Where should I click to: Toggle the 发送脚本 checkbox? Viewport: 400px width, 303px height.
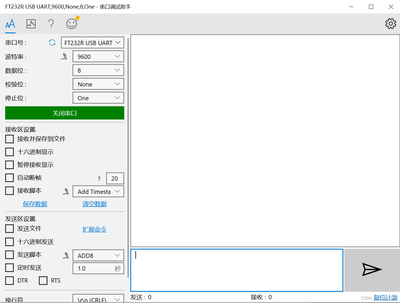[x=9, y=255]
